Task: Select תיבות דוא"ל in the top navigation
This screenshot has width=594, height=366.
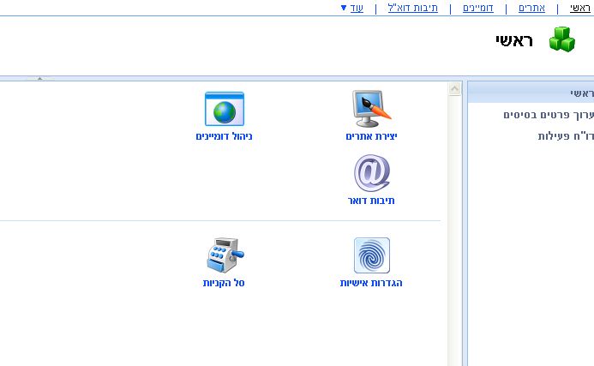Action: 413,8
